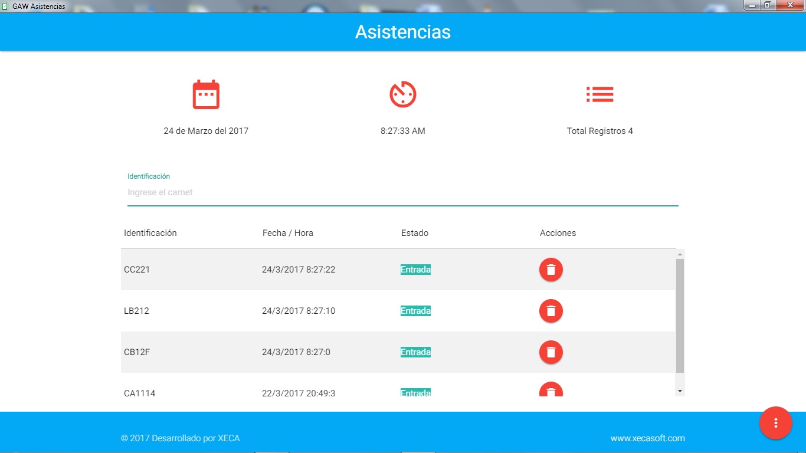The width and height of the screenshot is (806, 453).
Task: Focus the Identificación carnet input field
Action: click(402, 193)
